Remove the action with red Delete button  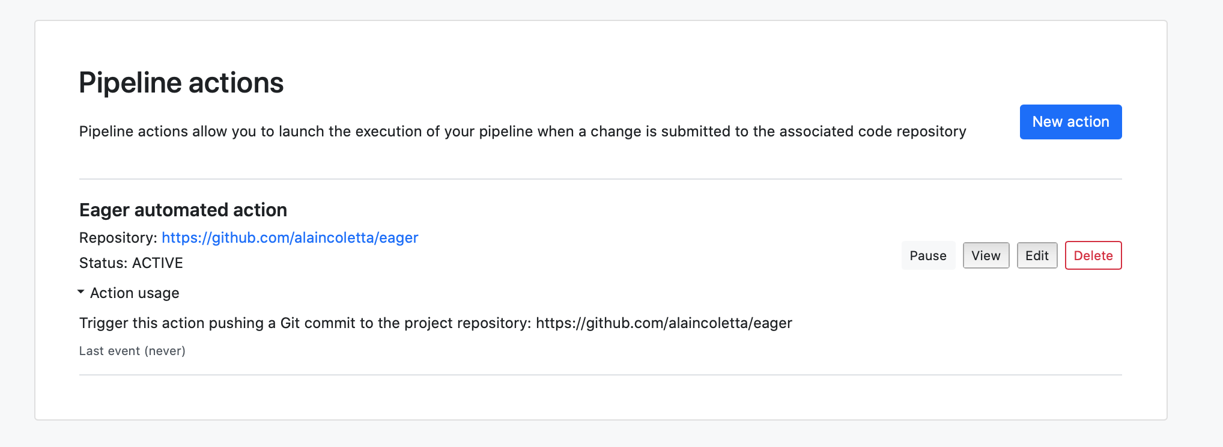(1093, 255)
